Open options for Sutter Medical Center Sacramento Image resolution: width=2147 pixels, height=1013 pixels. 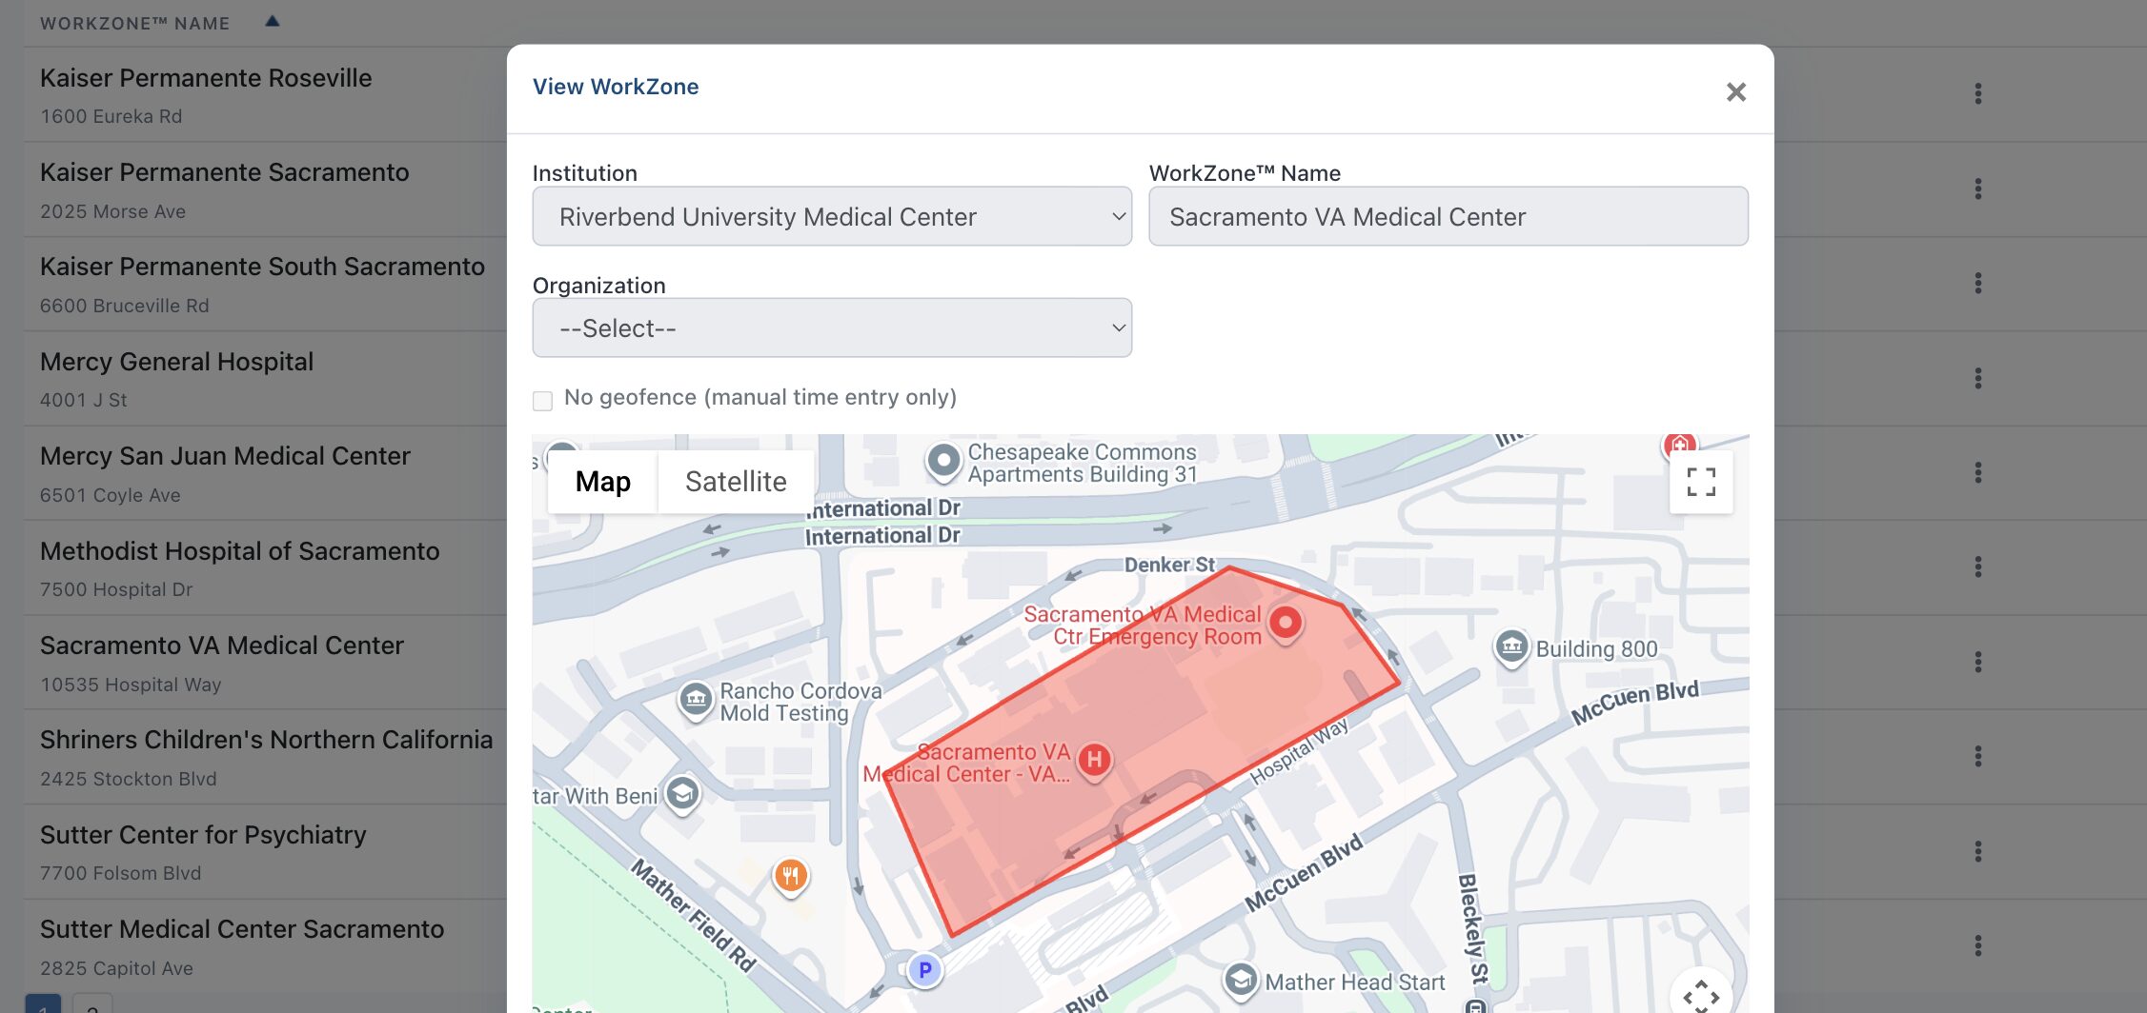(1978, 945)
